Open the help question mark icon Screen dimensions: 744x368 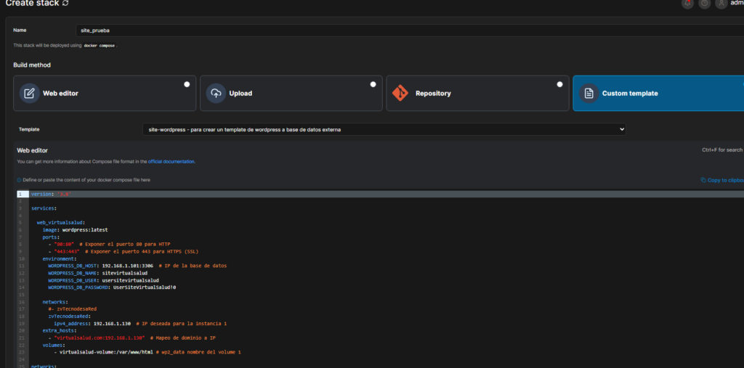[x=704, y=4]
